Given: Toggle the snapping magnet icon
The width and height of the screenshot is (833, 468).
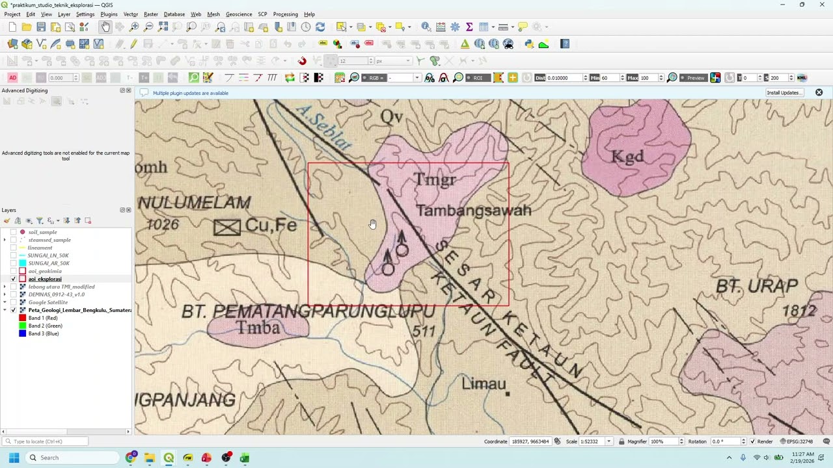Looking at the screenshot, I should click(x=302, y=60).
